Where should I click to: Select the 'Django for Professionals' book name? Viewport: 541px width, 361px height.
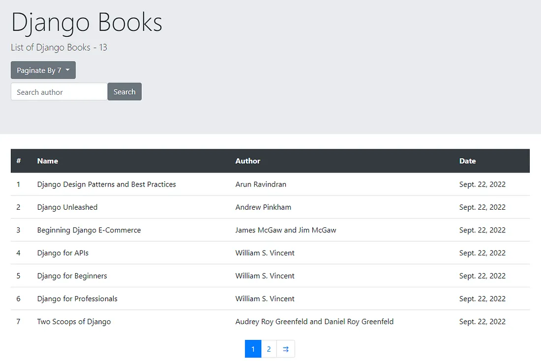[77, 299]
